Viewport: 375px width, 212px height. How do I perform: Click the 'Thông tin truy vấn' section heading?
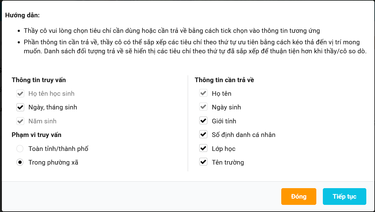point(39,80)
